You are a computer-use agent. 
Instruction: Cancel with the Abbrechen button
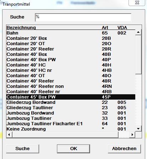(124, 149)
